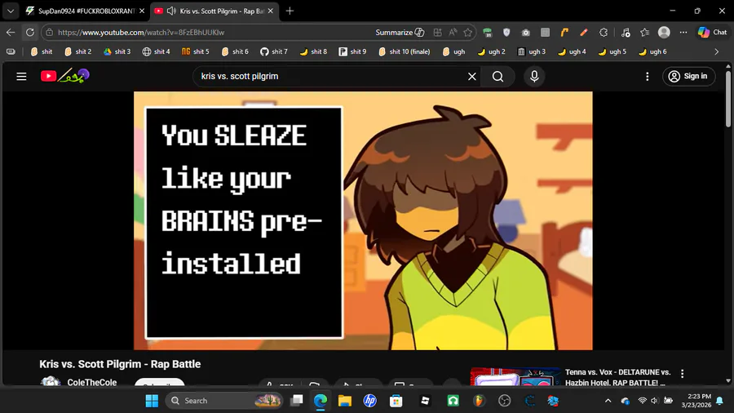
Task: Open the HP app on taskbar
Action: pyautogui.click(x=370, y=401)
